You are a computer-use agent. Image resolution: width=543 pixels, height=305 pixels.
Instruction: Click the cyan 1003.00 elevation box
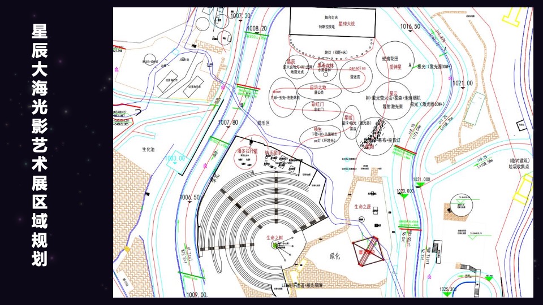point(175,158)
